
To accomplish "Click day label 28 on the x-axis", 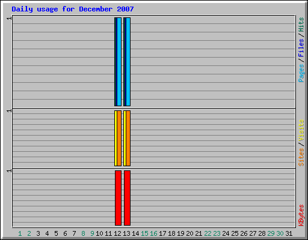I will click(262, 233).
